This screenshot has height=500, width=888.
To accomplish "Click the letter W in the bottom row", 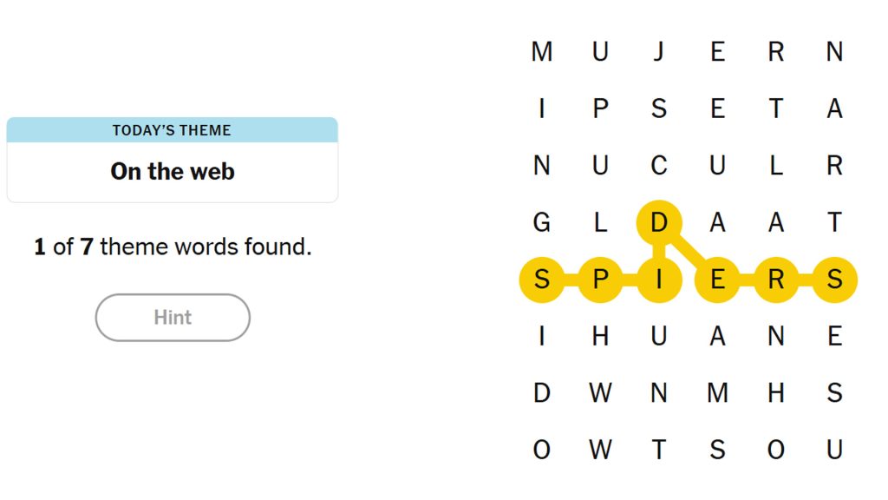I will tap(601, 450).
